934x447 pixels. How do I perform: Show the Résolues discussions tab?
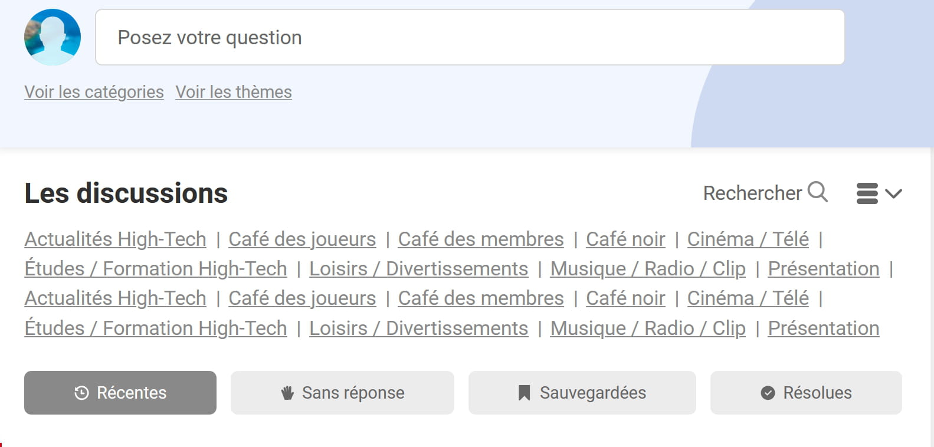coord(806,393)
